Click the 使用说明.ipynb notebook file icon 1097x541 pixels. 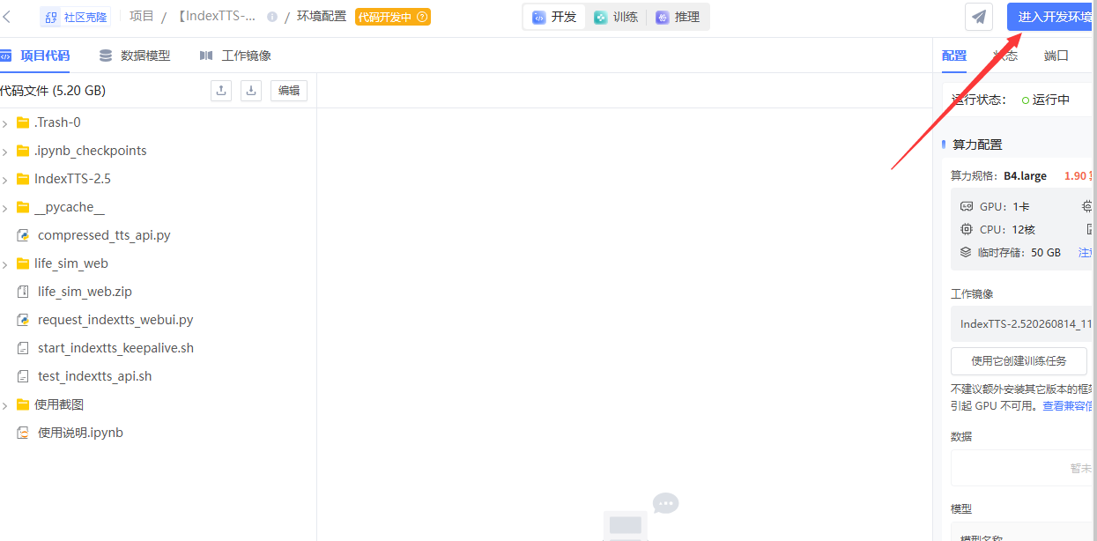[23, 433]
